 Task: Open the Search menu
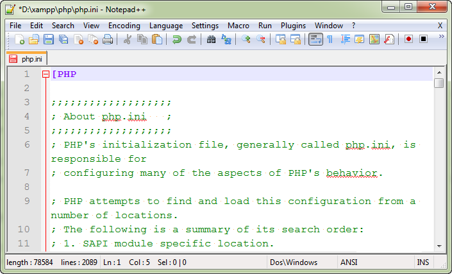[63, 26]
